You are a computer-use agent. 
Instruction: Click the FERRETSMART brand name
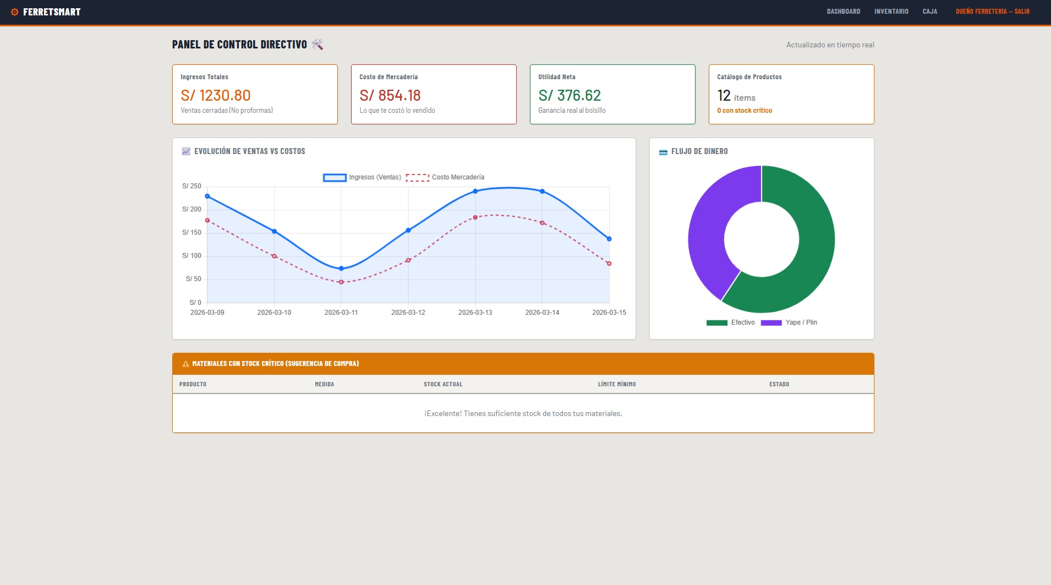pyautogui.click(x=52, y=12)
